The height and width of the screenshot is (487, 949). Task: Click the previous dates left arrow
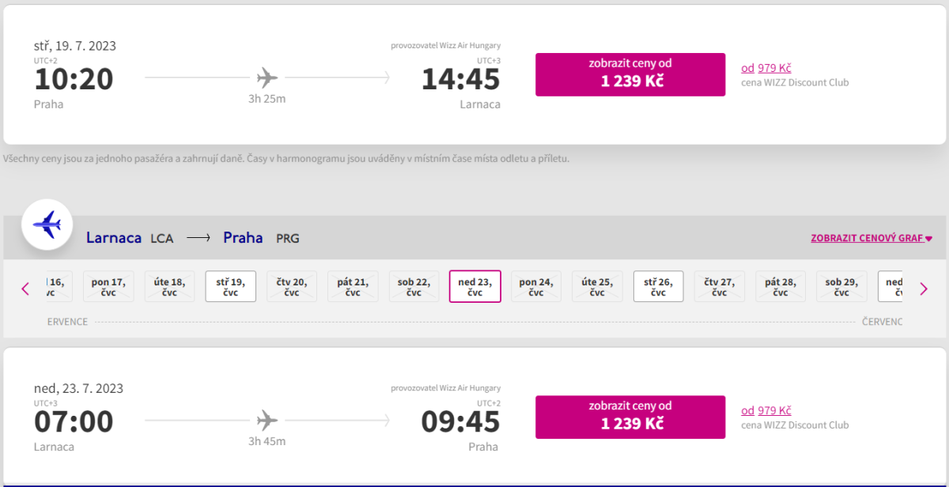point(25,289)
